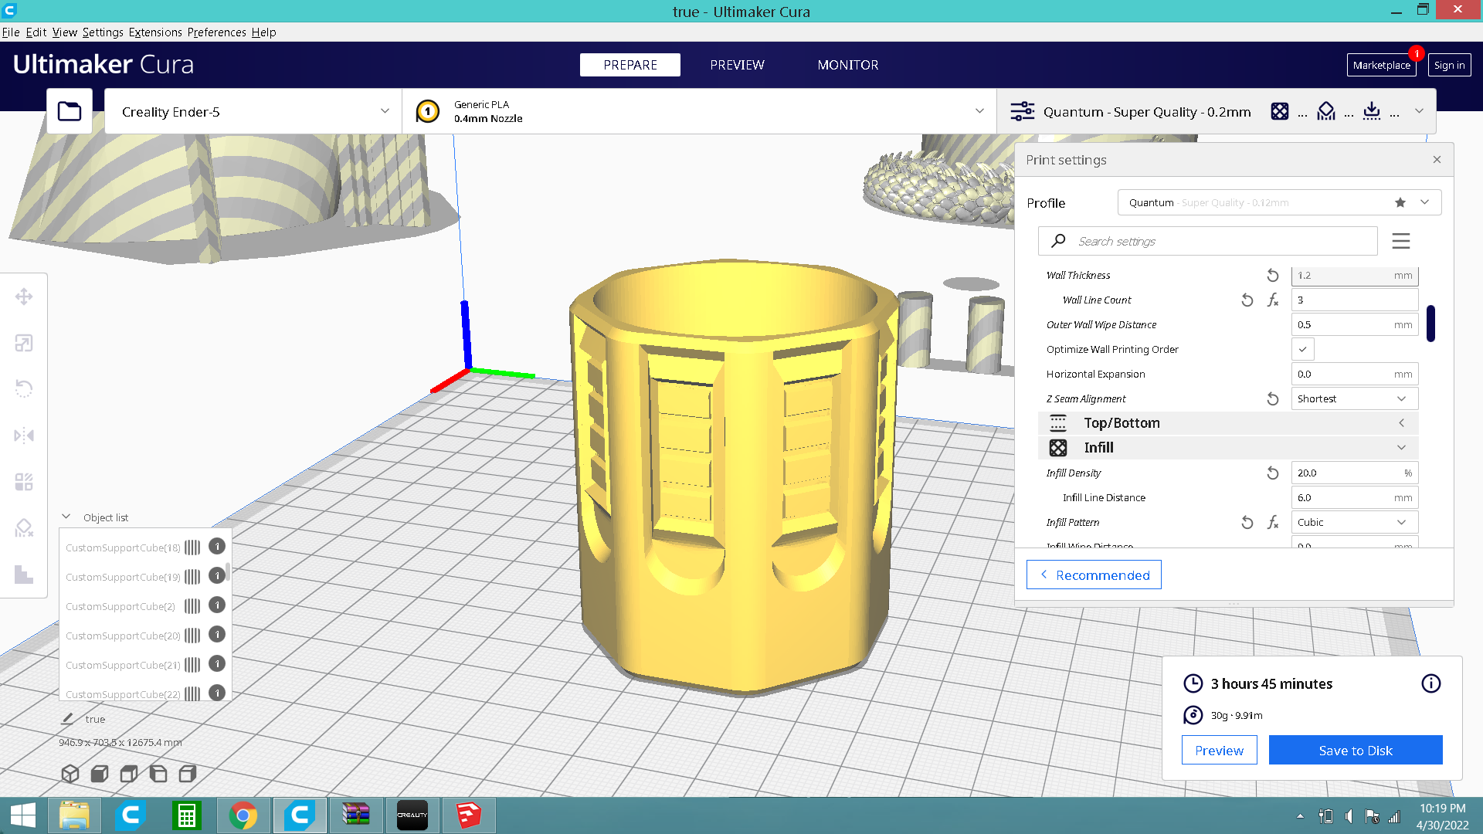Open the Edit menu
This screenshot has width=1483, height=834.
point(36,32)
